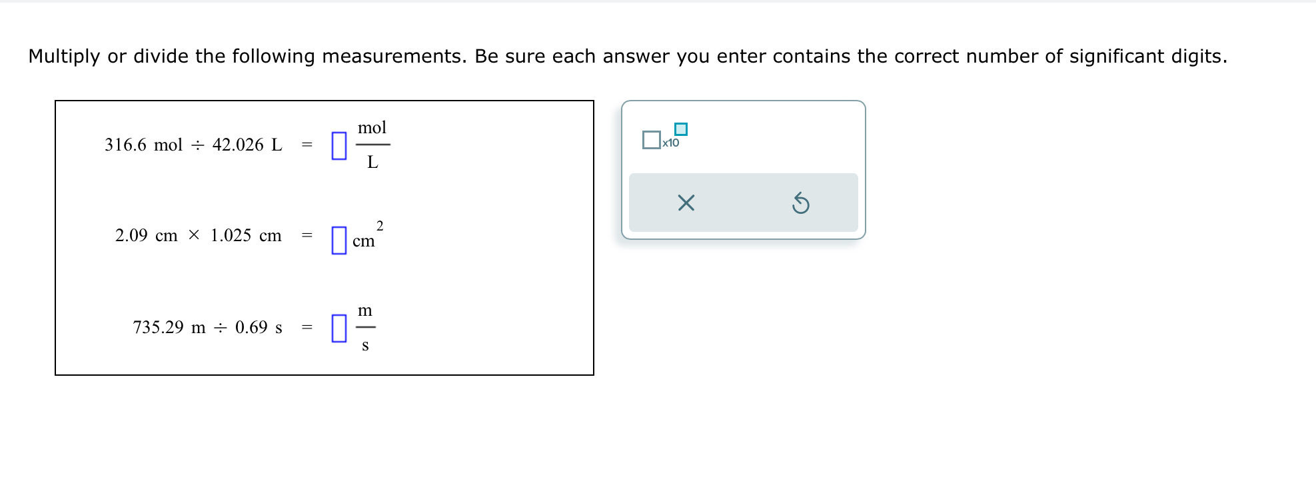This screenshot has width=1316, height=503.
Task: Select the circular reset icon in the palette
Action: point(802,205)
